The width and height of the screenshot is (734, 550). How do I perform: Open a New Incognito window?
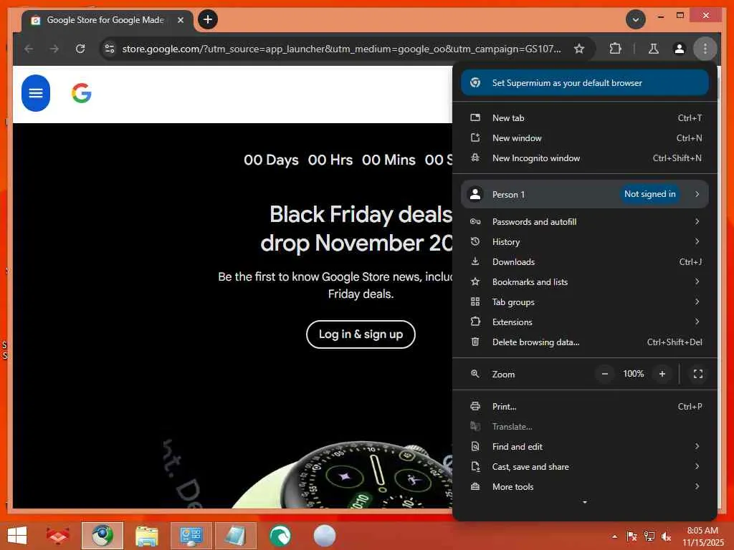pyautogui.click(x=585, y=158)
